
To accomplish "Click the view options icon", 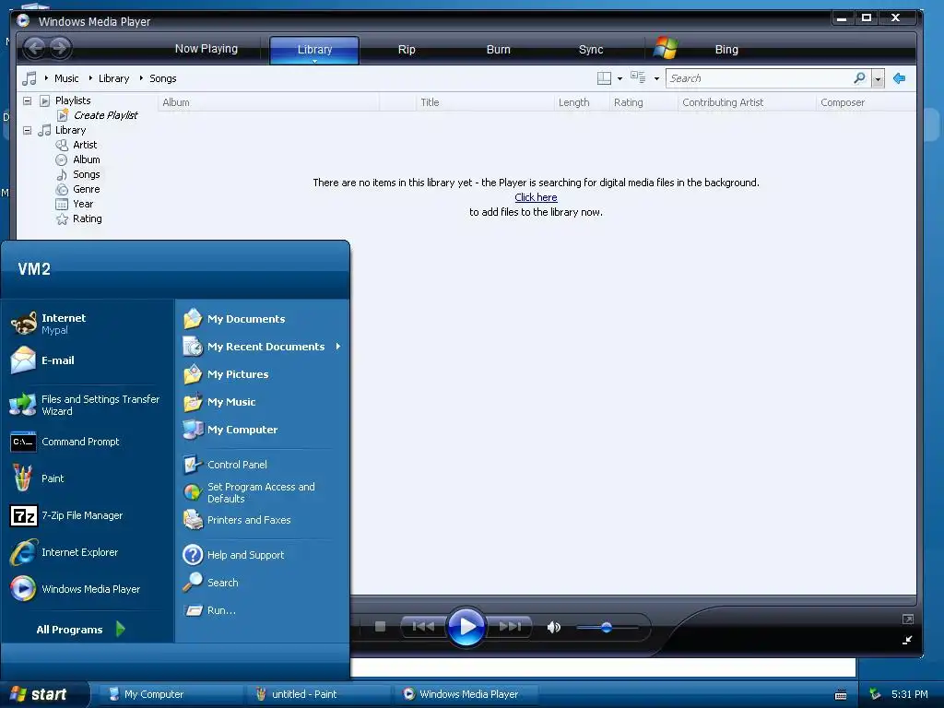I will [x=638, y=77].
